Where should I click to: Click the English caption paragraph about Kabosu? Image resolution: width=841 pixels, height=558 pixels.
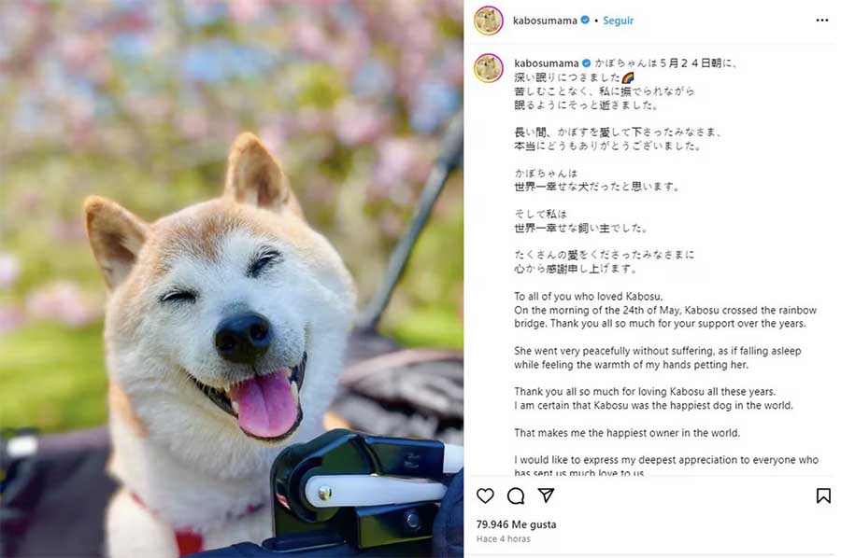[665, 310]
